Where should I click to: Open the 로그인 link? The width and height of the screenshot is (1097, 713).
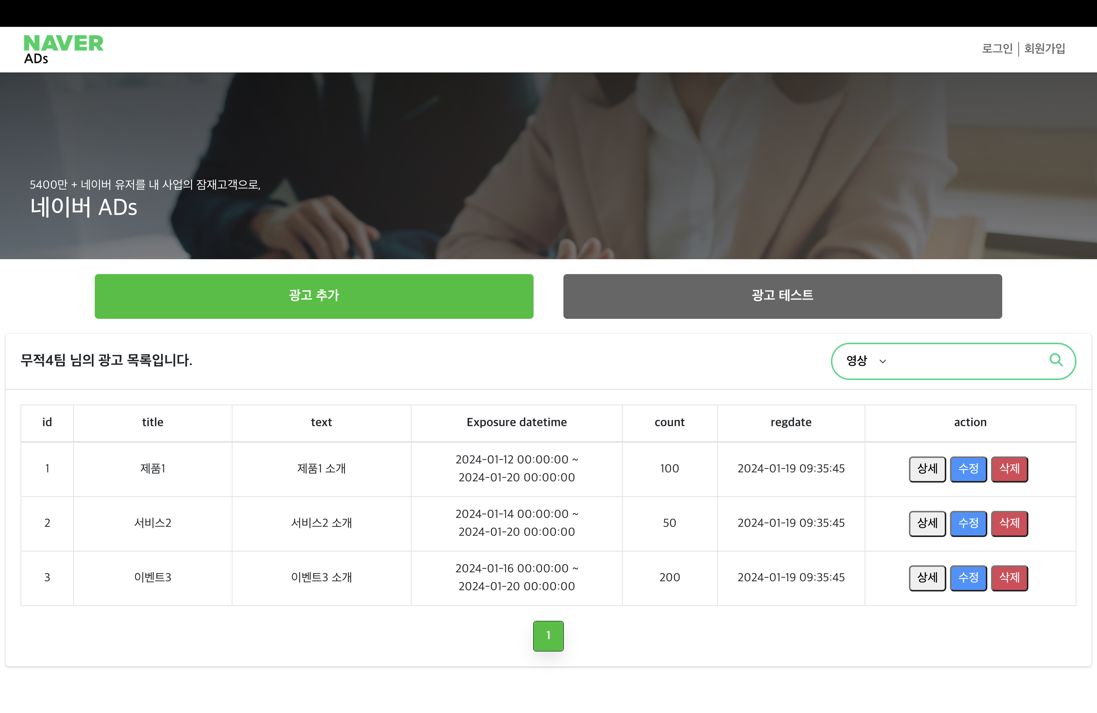click(997, 48)
